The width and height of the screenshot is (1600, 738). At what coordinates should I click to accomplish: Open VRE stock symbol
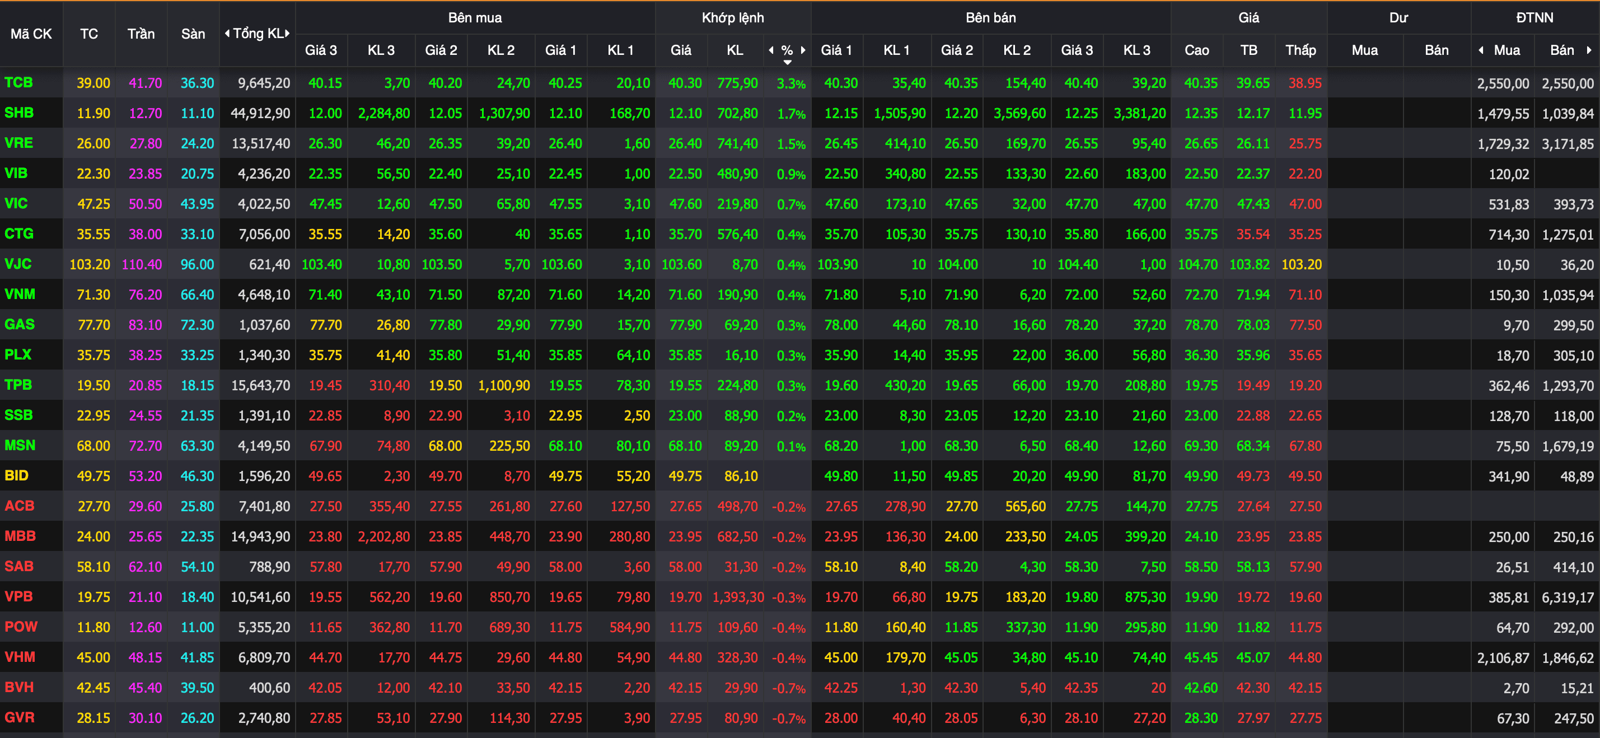tap(18, 143)
